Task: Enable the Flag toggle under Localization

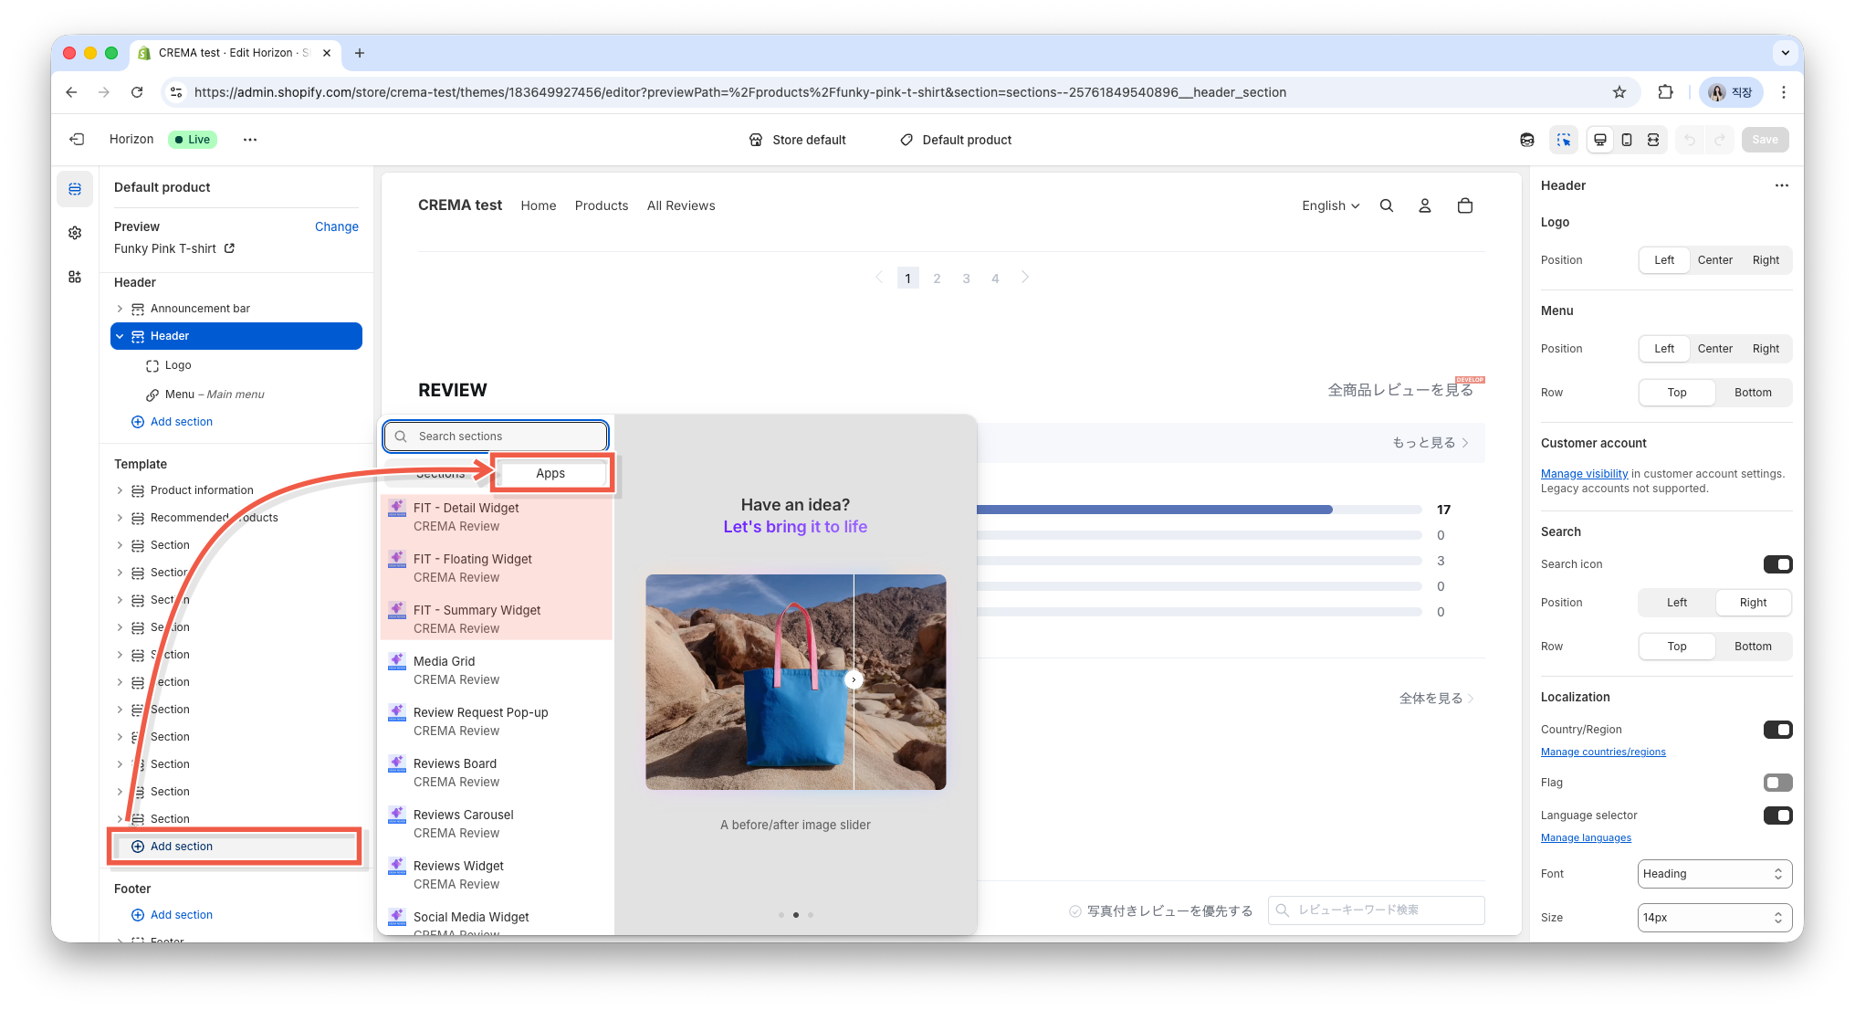Action: pos(1776,783)
